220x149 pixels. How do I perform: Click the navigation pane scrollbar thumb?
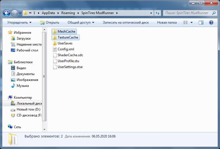(44, 76)
